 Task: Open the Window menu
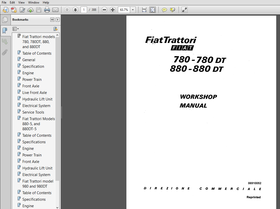tap(34, 3)
